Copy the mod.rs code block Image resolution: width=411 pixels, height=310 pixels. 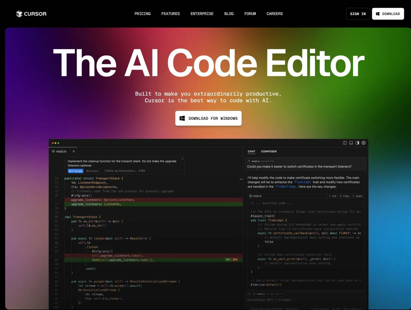click(x=345, y=196)
